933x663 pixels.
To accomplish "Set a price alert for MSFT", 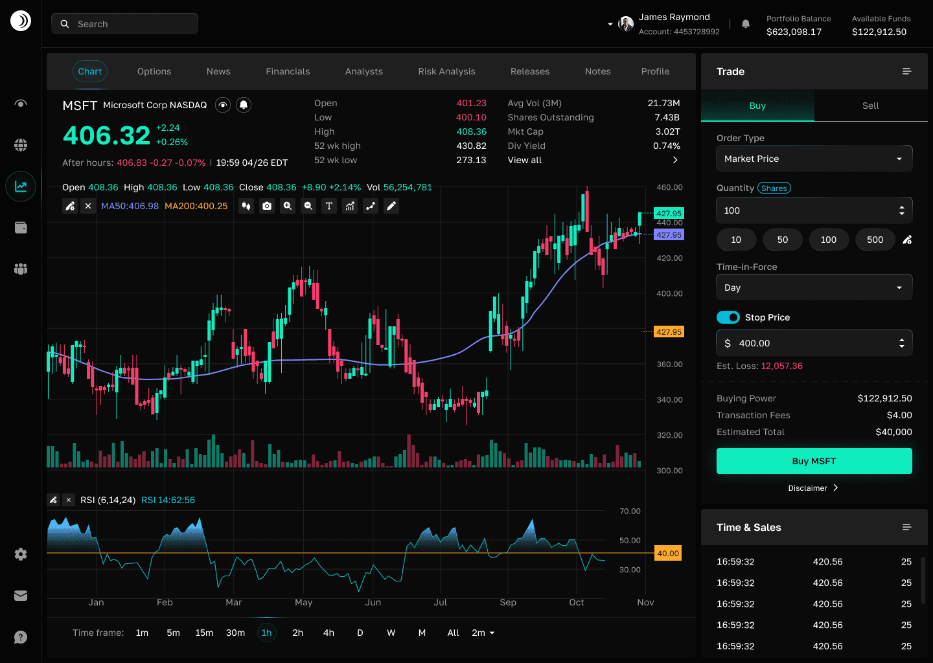I will pos(243,104).
